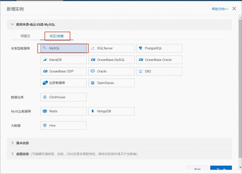
Task: Pick the MariaDB seal icon
Action: (45, 60)
